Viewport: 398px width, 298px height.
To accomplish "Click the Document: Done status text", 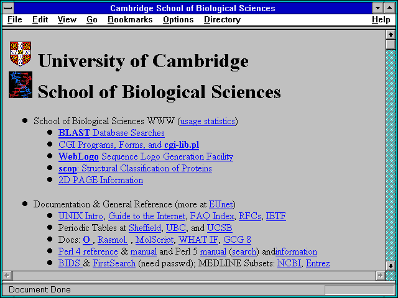I will (x=40, y=289).
